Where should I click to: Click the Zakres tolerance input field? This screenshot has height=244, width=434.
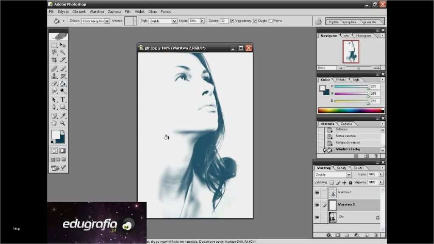pyautogui.click(x=224, y=20)
